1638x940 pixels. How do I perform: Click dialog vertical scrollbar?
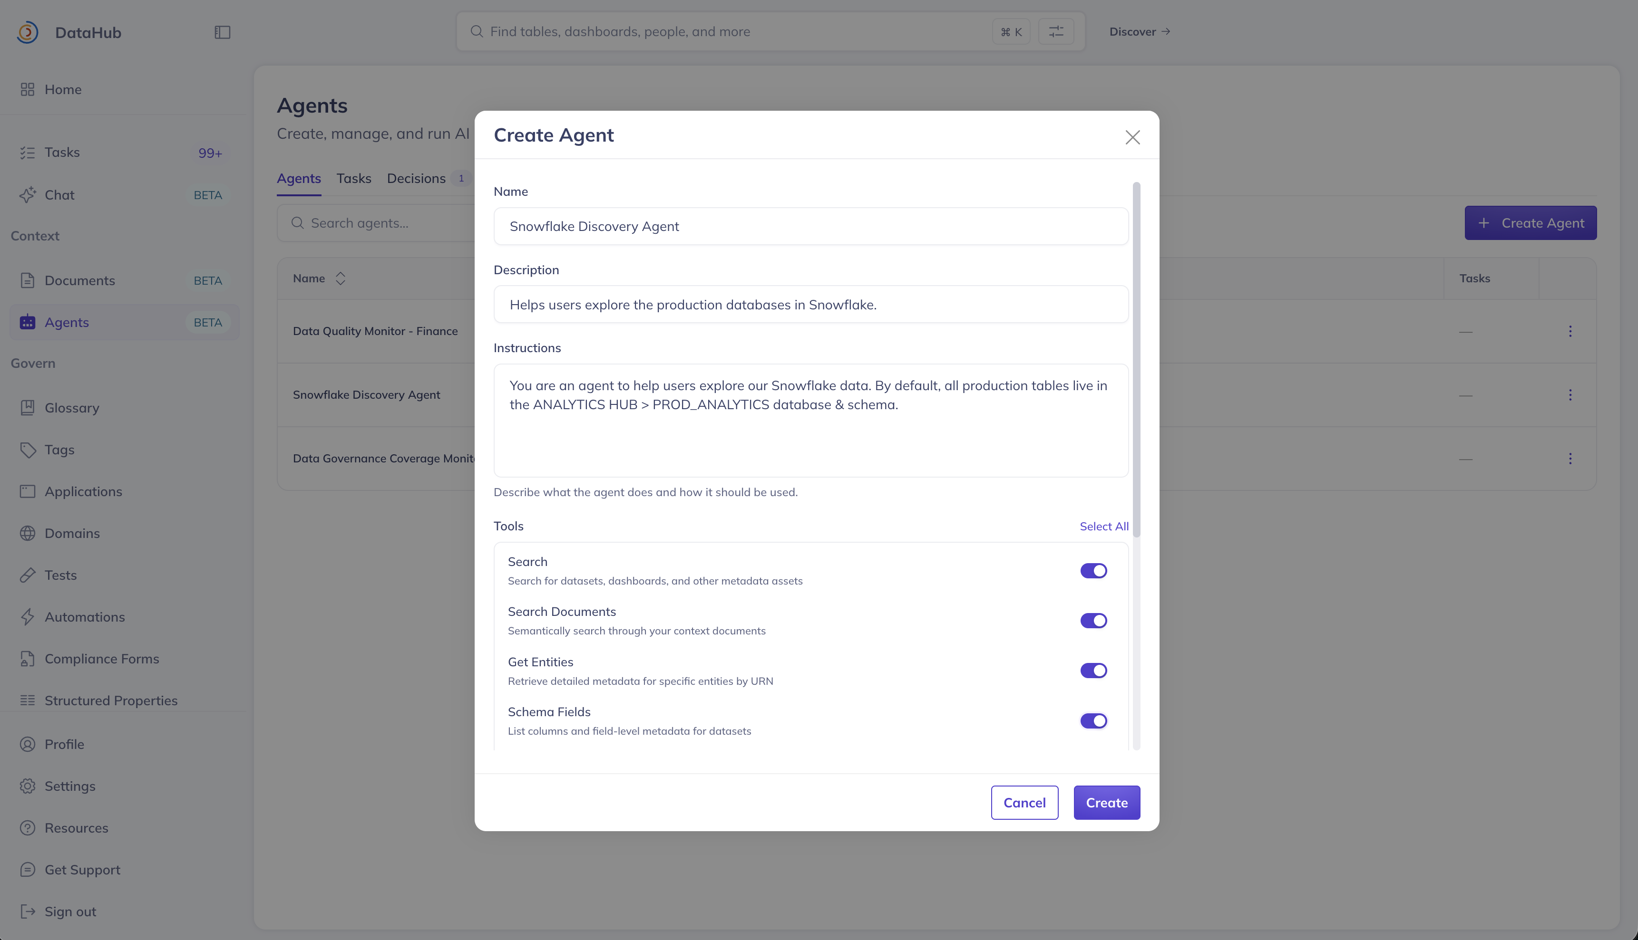click(x=1137, y=359)
